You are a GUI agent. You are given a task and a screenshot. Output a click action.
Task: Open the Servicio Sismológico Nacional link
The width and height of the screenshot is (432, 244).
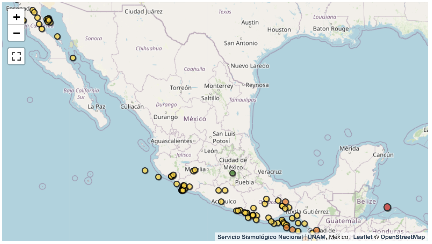coord(260,237)
